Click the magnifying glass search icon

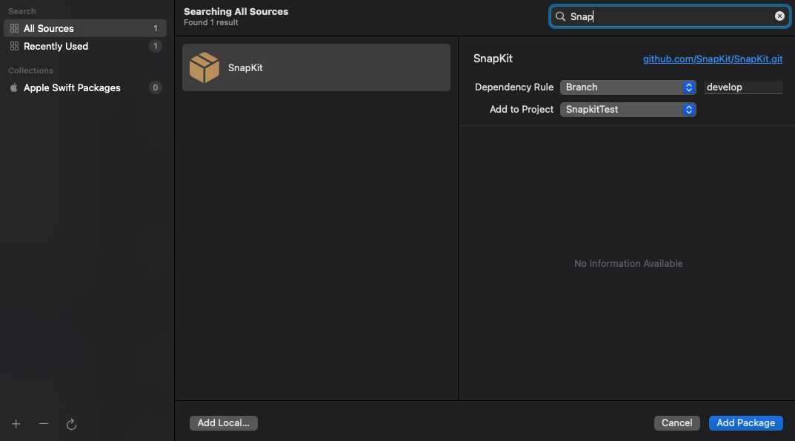pos(560,17)
